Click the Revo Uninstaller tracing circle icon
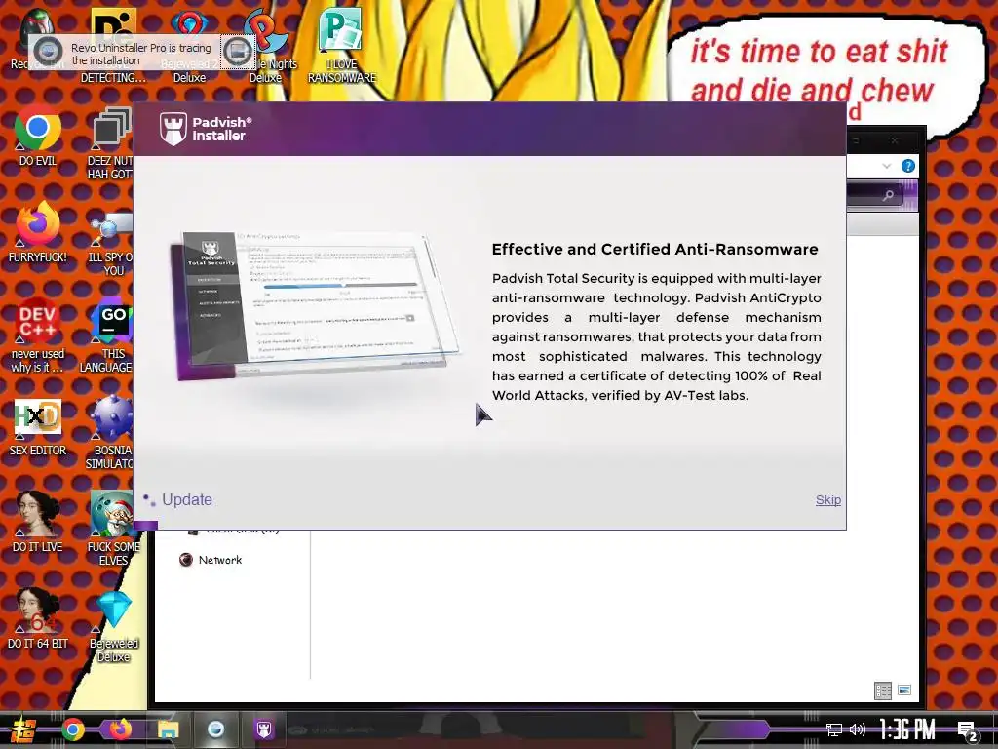998x749 pixels. point(48,51)
